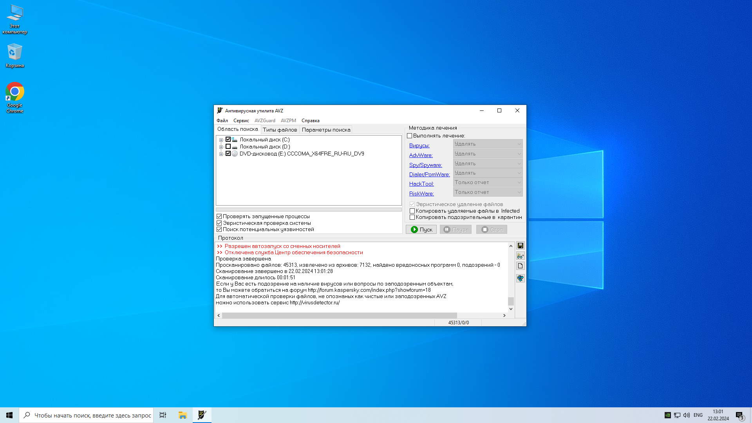Open the Task View taskbar icon

(x=163, y=415)
